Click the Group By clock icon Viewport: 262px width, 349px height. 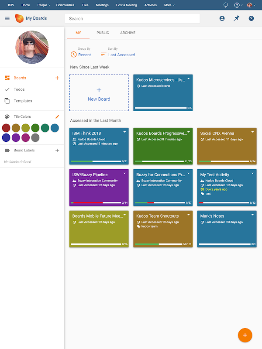pos(73,55)
